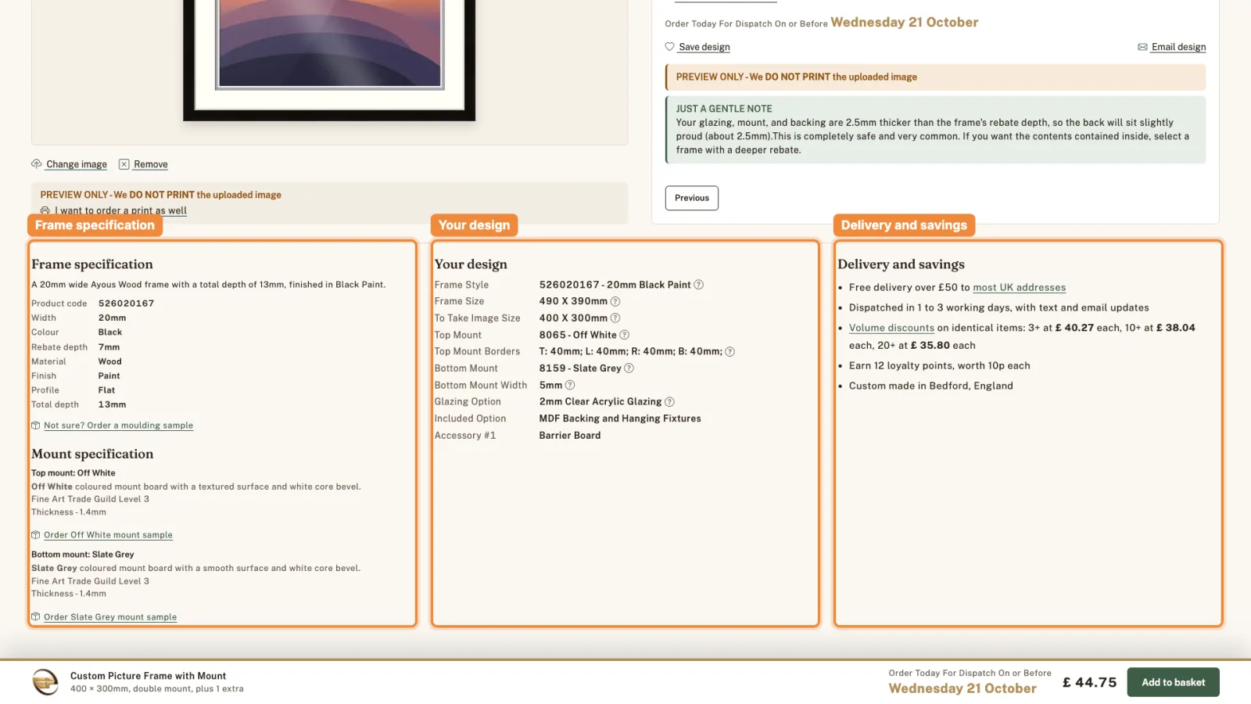Viewport: 1251px width, 704px height.
Task: Click the 'Mount specification' heading
Action: pos(92,454)
